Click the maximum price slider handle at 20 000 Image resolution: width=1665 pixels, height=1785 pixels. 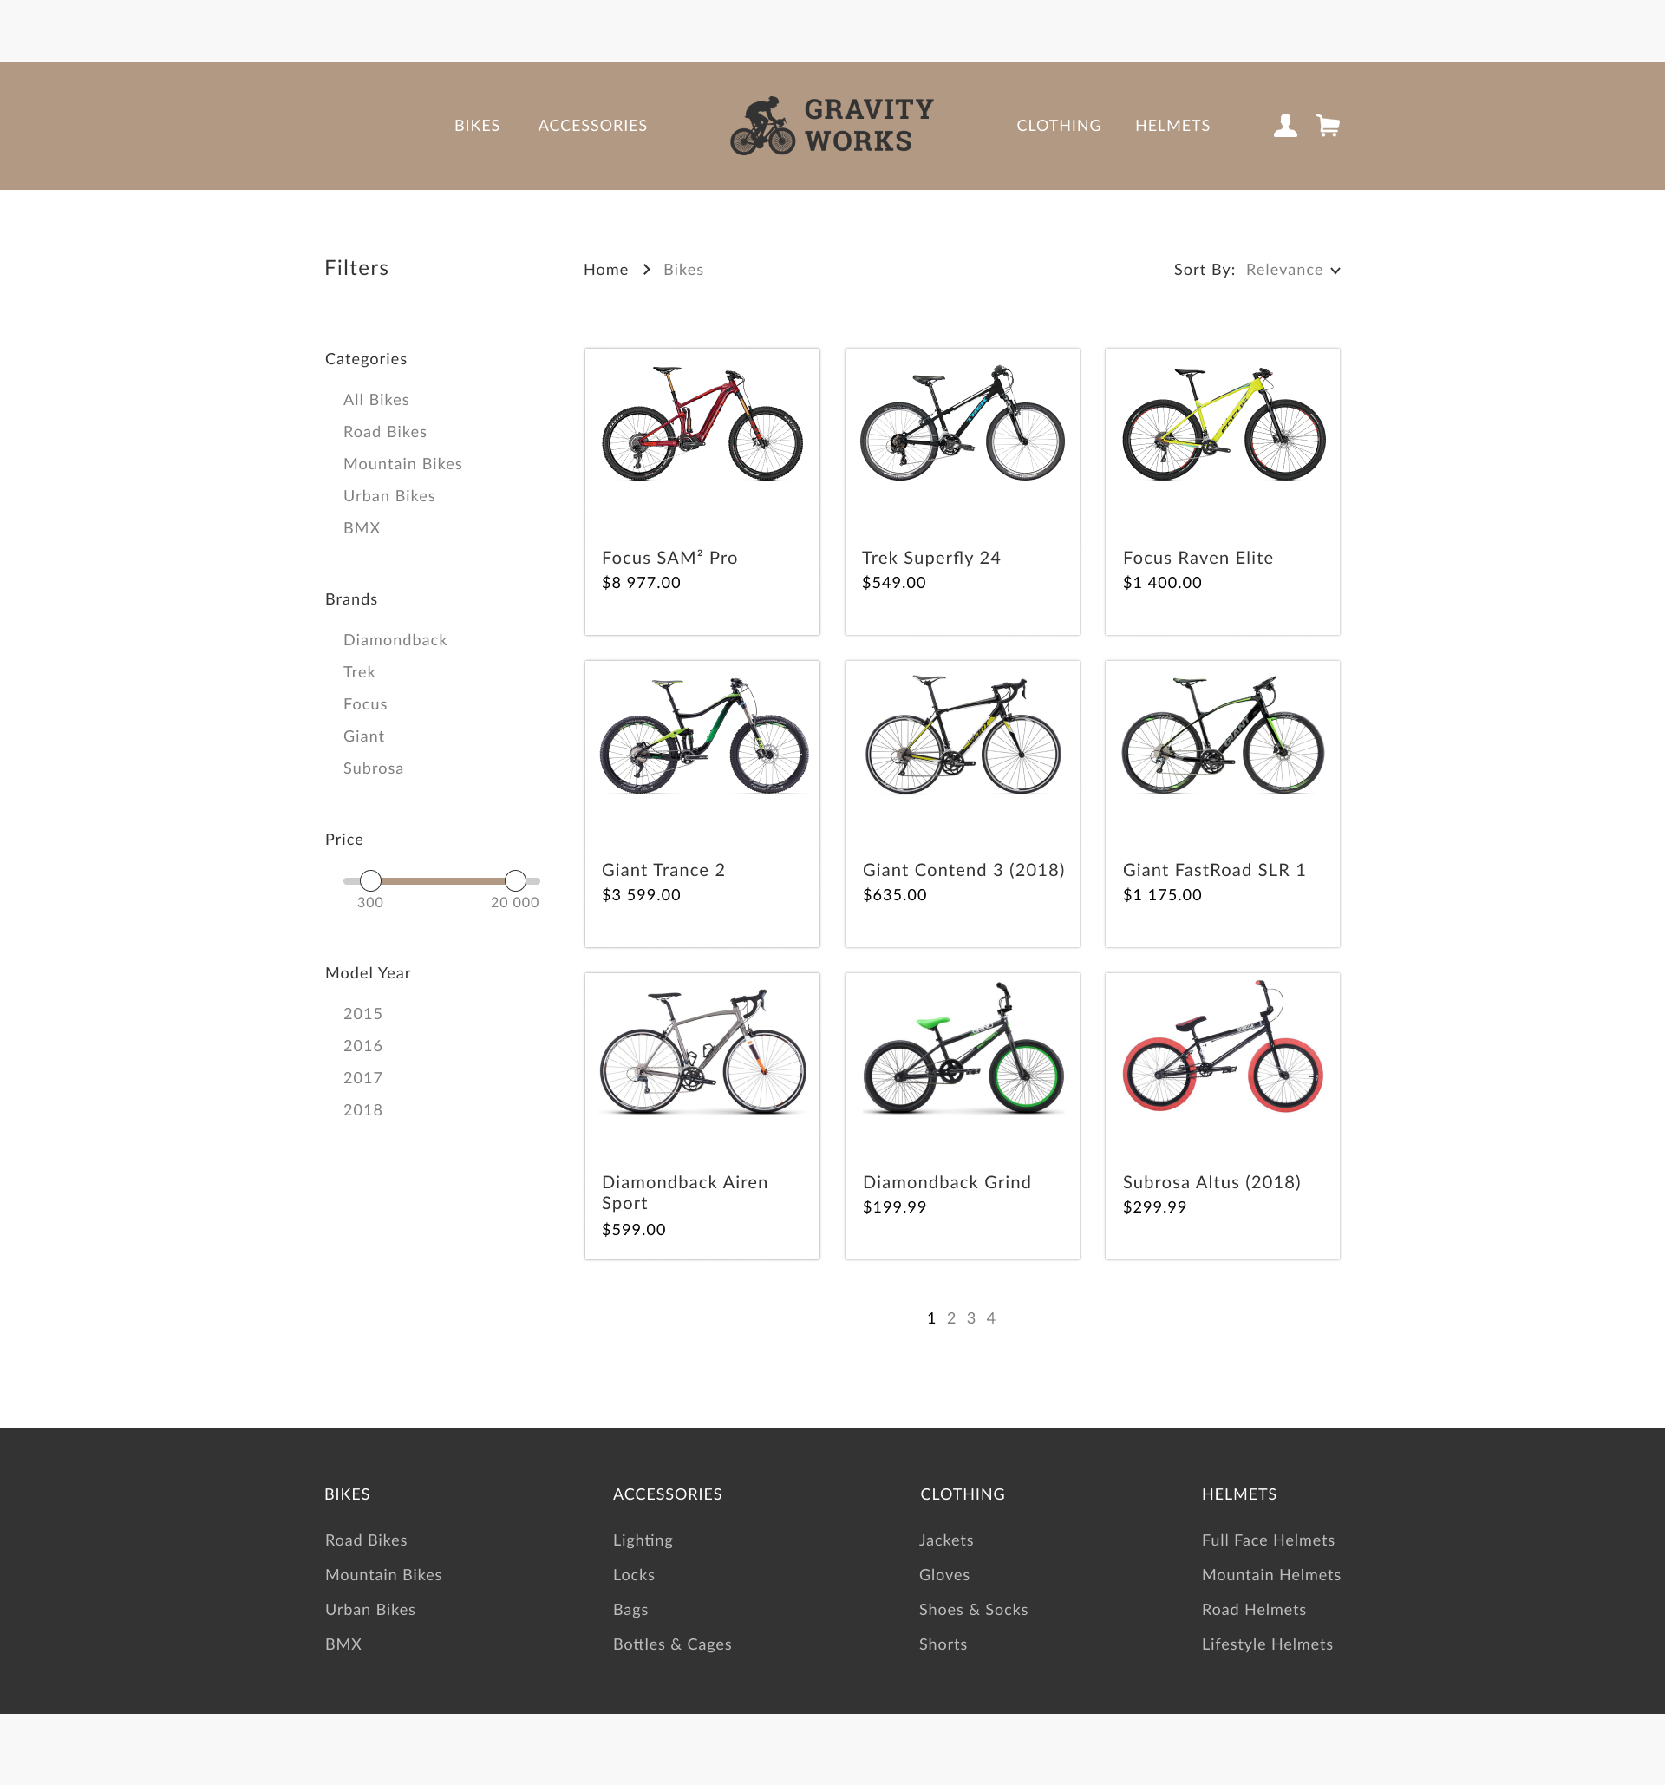click(515, 881)
